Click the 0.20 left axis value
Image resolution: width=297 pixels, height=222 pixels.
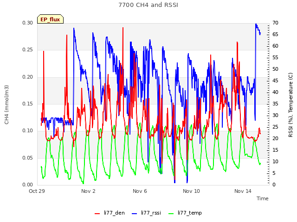click(28, 77)
